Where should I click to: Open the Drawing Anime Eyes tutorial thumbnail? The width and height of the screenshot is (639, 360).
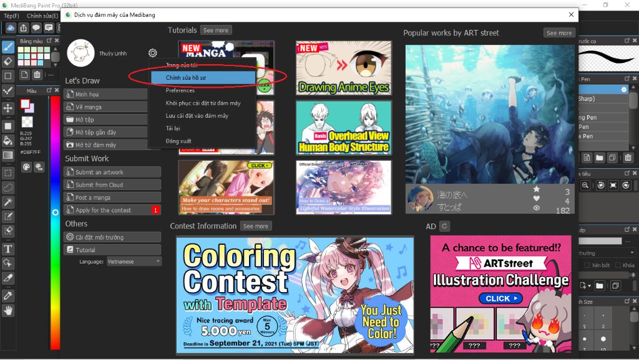(x=344, y=68)
